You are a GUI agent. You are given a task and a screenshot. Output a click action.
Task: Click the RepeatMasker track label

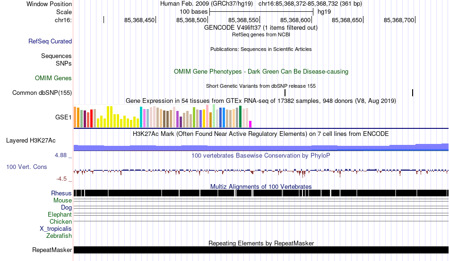(52, 250)
